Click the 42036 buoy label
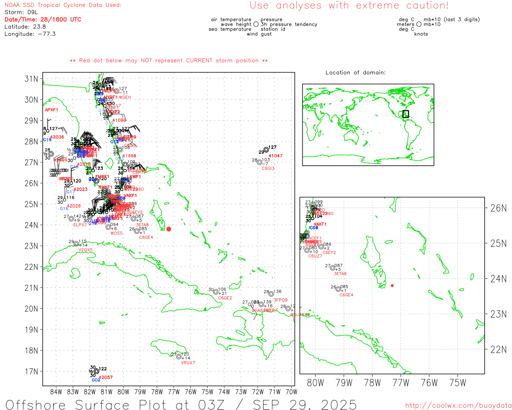The width and height of the screenshot is (512, 410). 57,137
